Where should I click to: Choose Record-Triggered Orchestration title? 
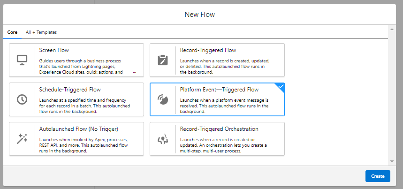click(219, 129)
